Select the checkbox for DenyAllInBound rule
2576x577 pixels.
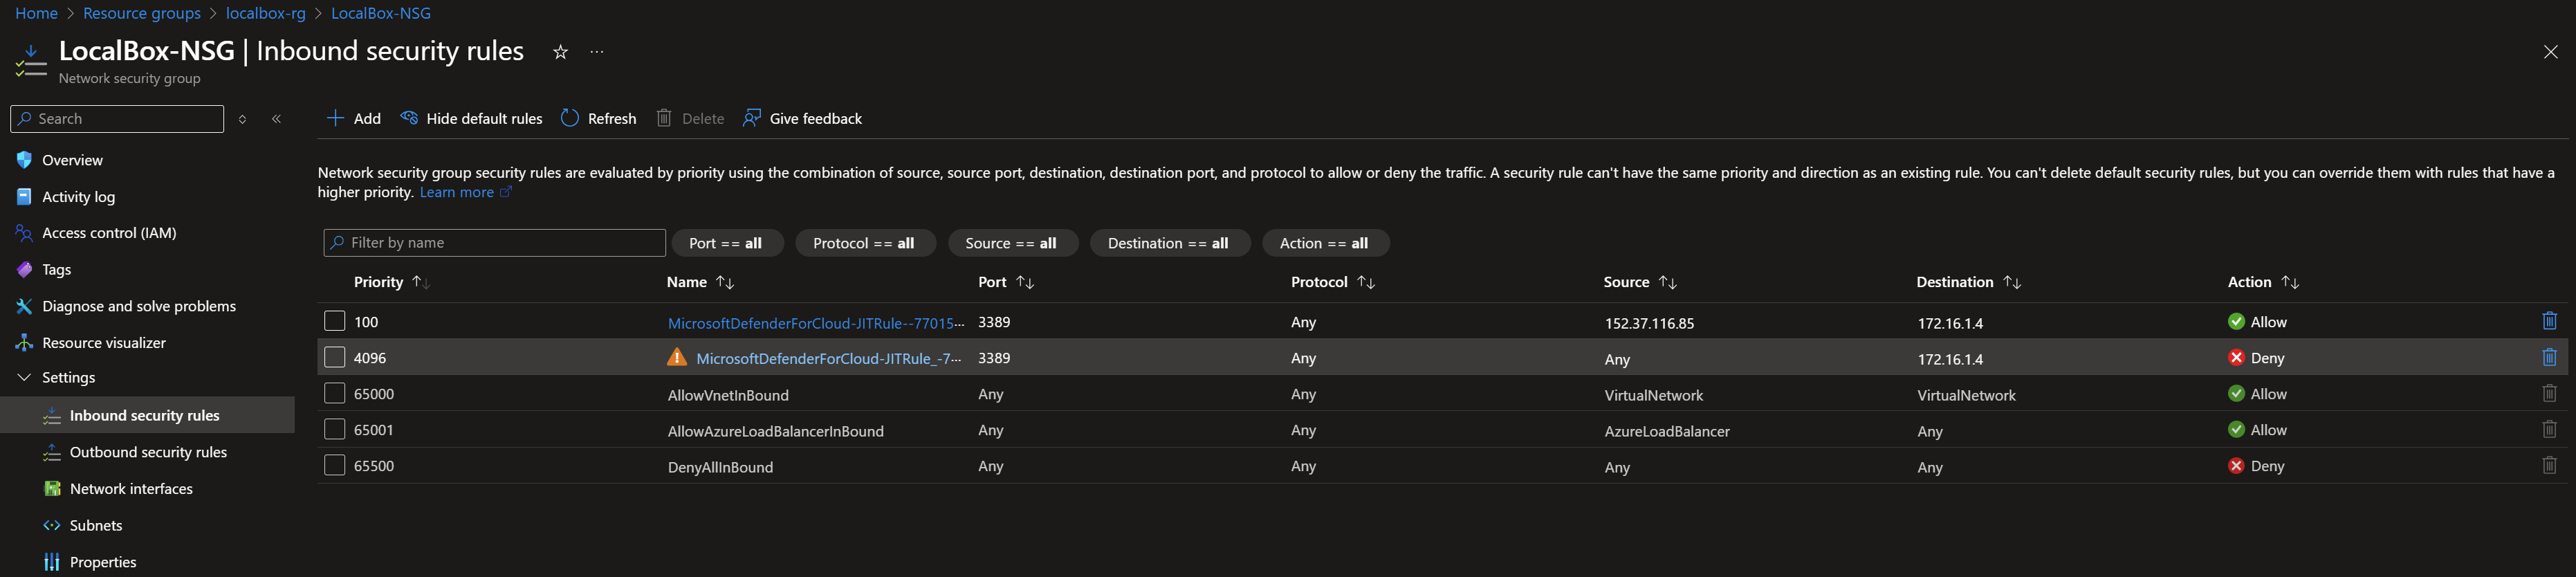pyautogui.click(x=335, y=465)
